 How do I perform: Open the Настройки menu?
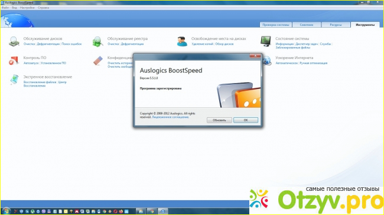[x=27, y=8]
